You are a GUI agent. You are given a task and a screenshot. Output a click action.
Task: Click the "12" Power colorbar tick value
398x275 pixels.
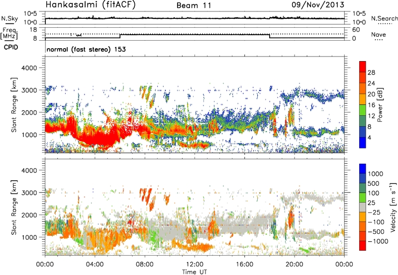pyautogui.click(x=371, y=116)
